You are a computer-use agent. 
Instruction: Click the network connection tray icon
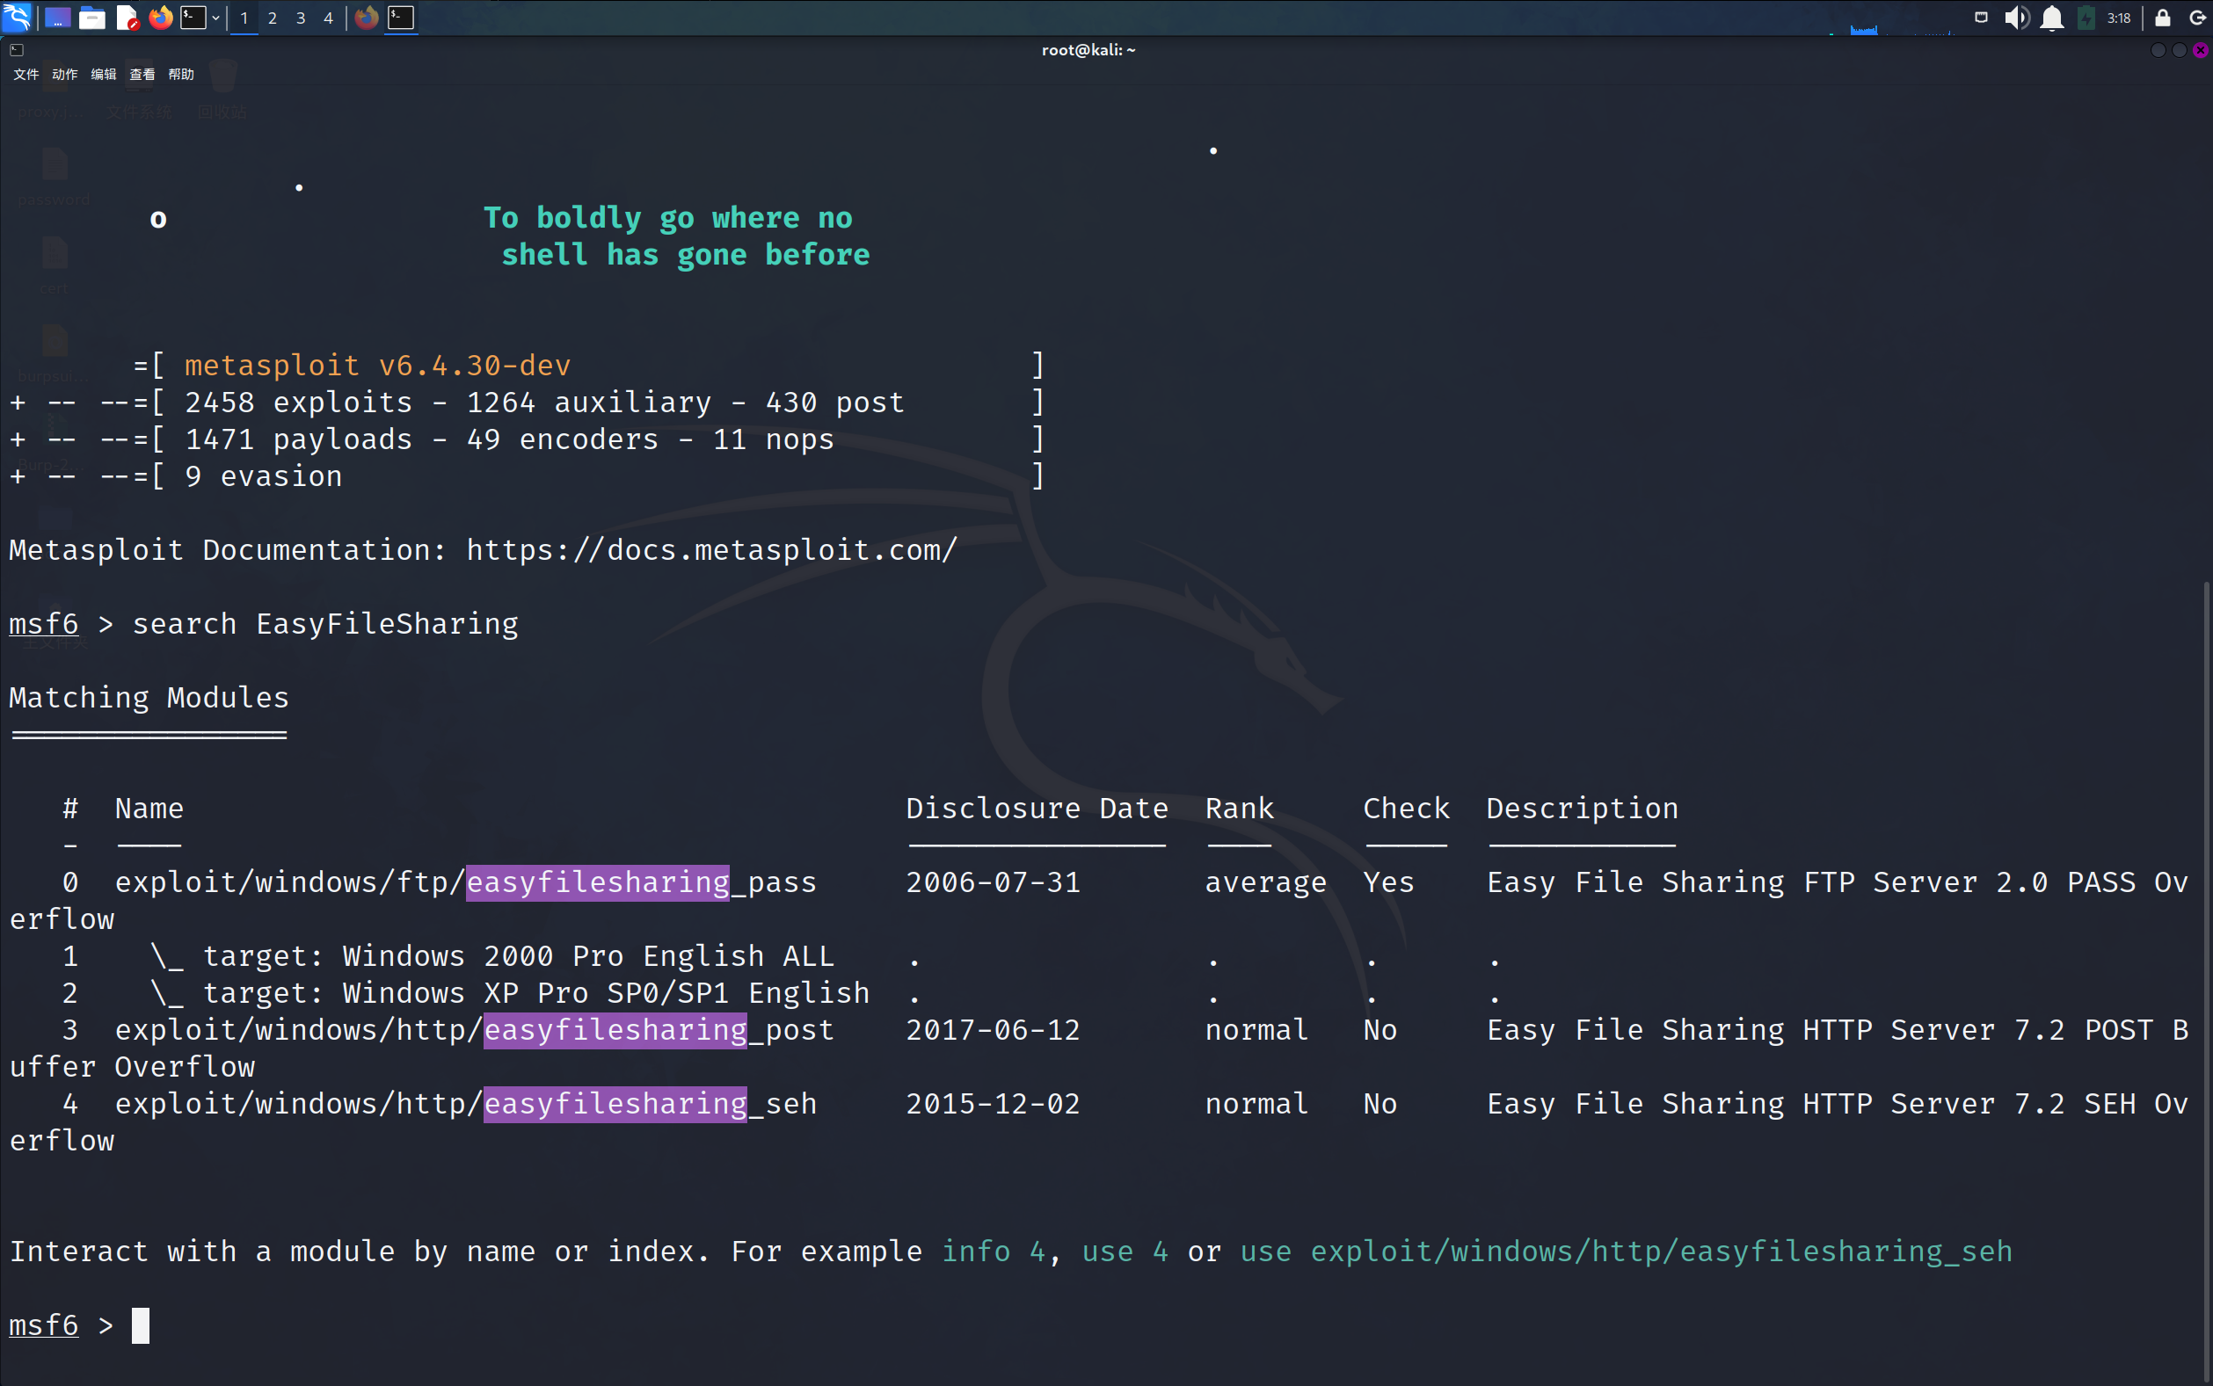click(x=1981, y=18)
